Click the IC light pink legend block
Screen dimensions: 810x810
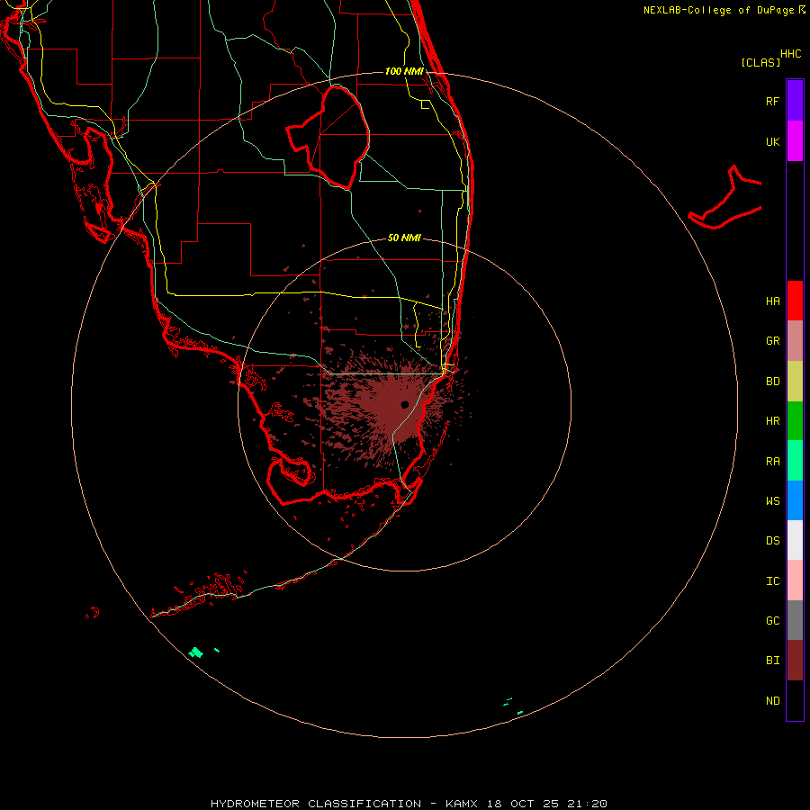pyautogui.click(x=795, y=580)
